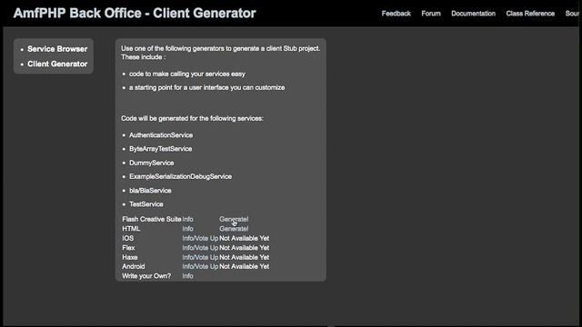The width and height of the screenshot is (582, 327).
Task: Click the Android row label
Action: tap(134, 266)
